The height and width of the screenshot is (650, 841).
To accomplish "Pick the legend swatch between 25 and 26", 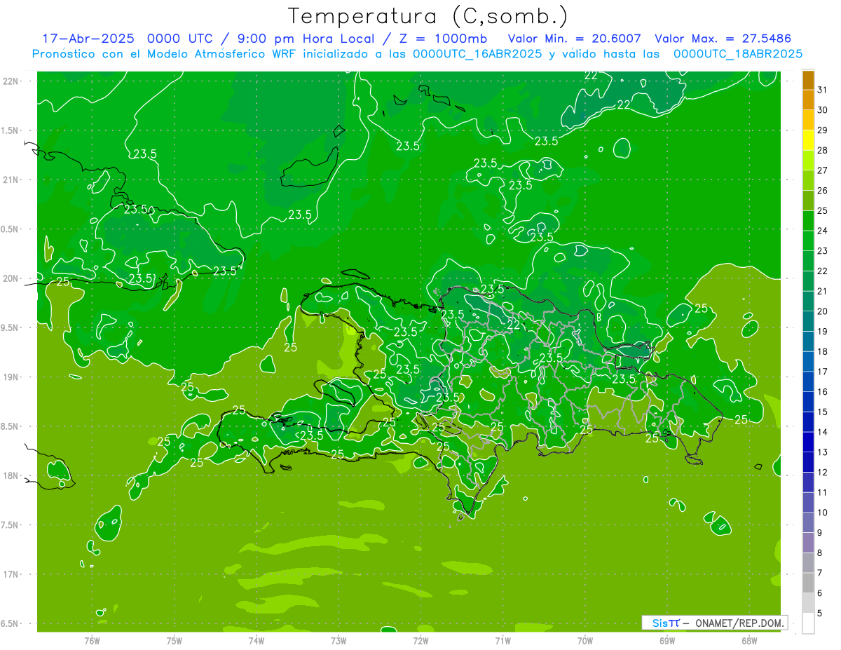I will pos(809,201).
